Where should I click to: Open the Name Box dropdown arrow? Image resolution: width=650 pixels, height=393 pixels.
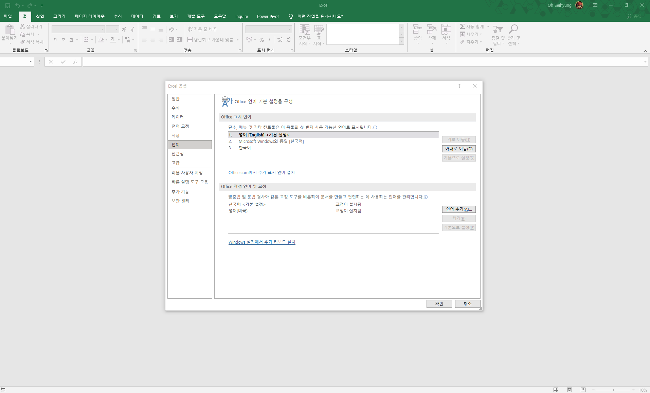click(31, 62)
